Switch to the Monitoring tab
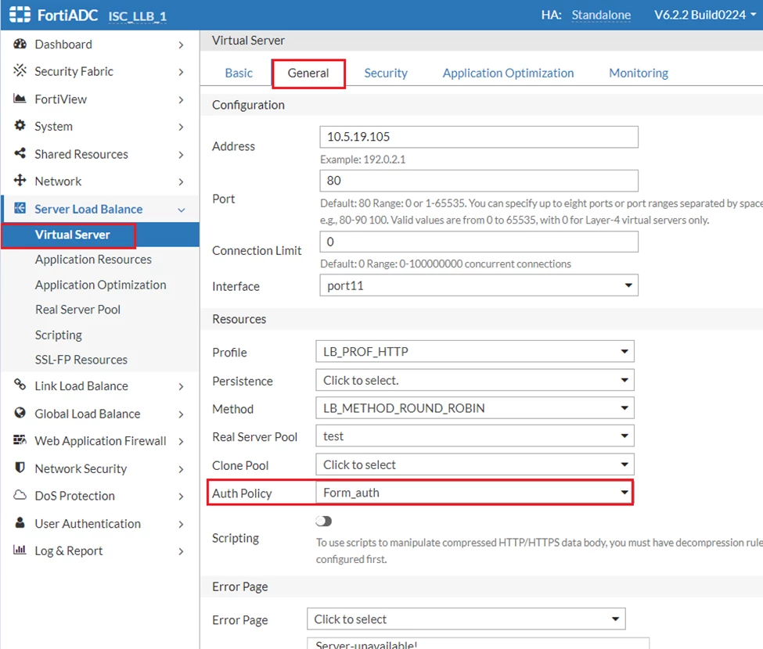The image size is (763, 649). pyautogui.click(x=639, y=73)
